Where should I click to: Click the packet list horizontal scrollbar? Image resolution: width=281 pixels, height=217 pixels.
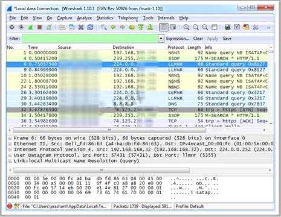point(137,130)
